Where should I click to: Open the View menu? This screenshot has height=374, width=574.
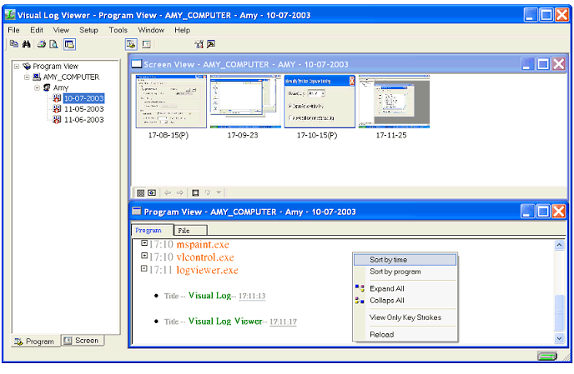click(61, 30)
